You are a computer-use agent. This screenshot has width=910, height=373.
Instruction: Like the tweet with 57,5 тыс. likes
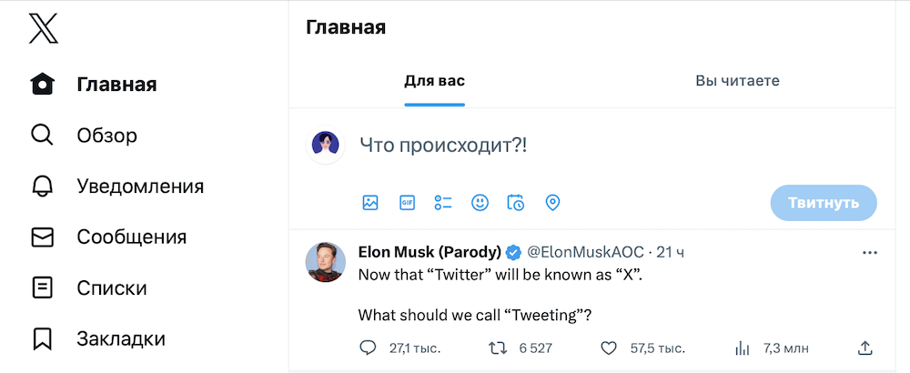[608, 348]
